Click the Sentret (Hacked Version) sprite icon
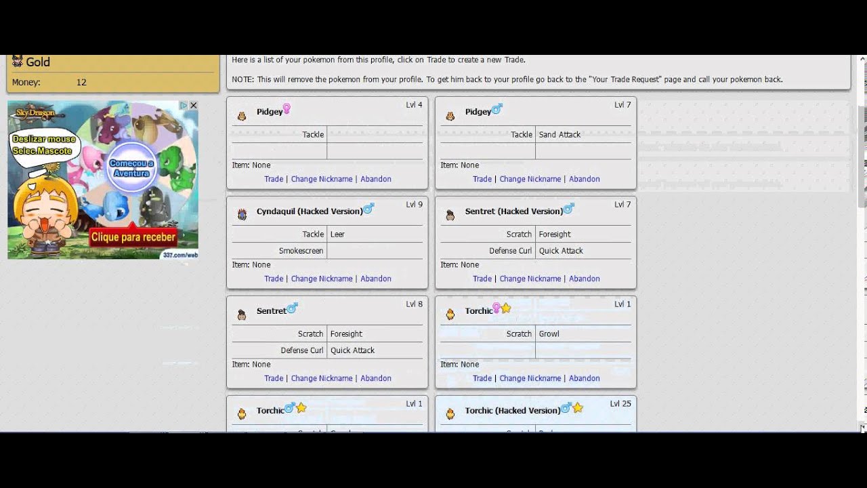The image size is (867, 488). 450,216
